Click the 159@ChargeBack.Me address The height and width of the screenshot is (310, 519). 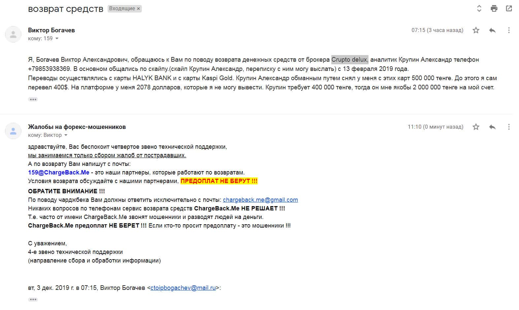[x=59, y=172]
